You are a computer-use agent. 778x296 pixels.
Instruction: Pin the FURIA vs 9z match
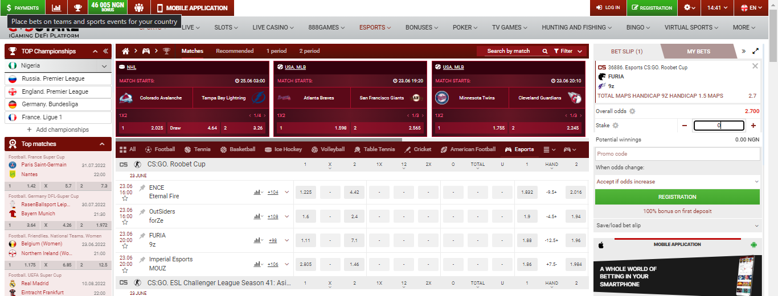(x=142, y=236)
